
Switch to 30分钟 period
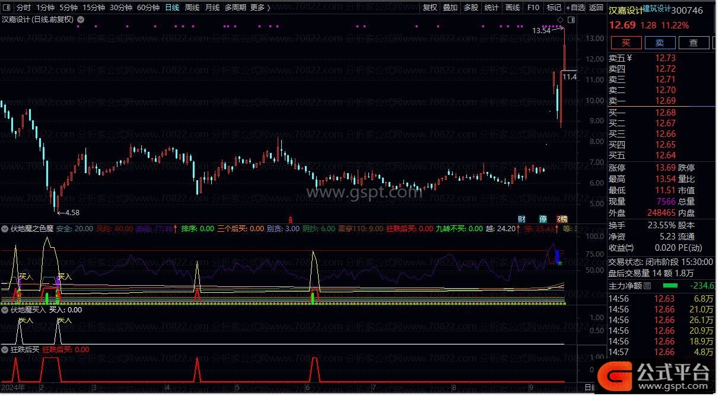coord(121,8)
